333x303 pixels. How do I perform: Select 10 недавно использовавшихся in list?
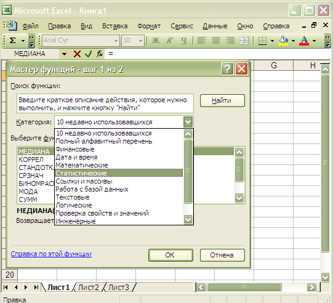[119, 134]
